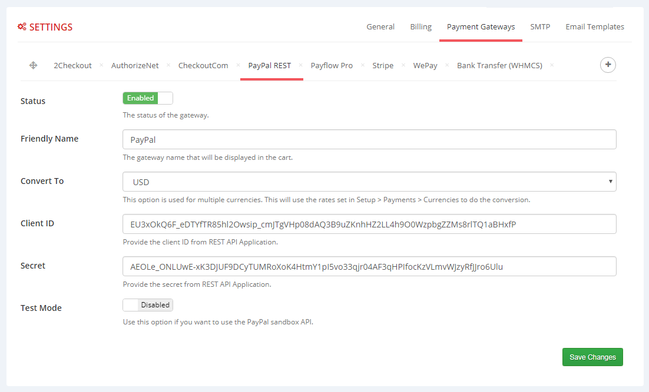Click the Save Changes button
This screenshot has width=649, height=392.
(592, 357)
